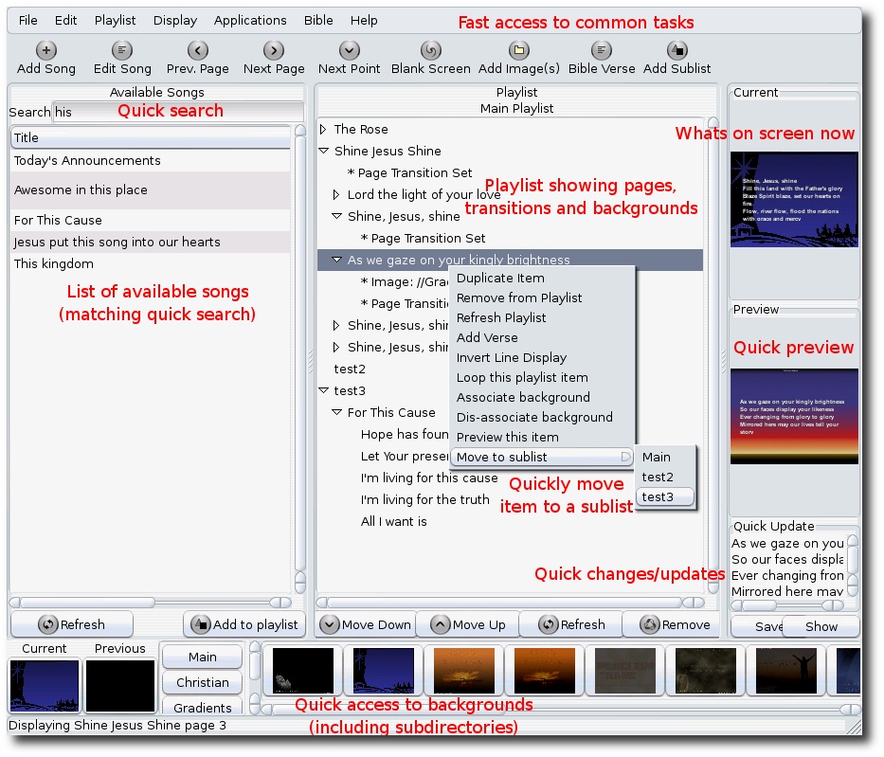The height and width of the screenshot is (757, 884).
Task: Choose test2 in sublist submenu
Action: pos(665,478)
